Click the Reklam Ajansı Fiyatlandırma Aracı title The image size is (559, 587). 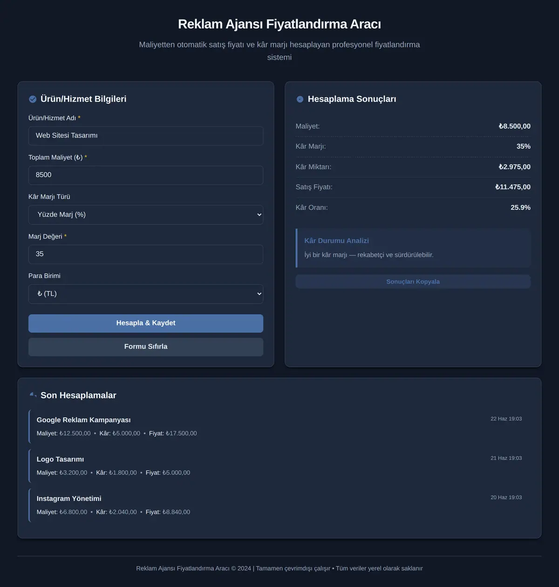click(x=279, y=24)
